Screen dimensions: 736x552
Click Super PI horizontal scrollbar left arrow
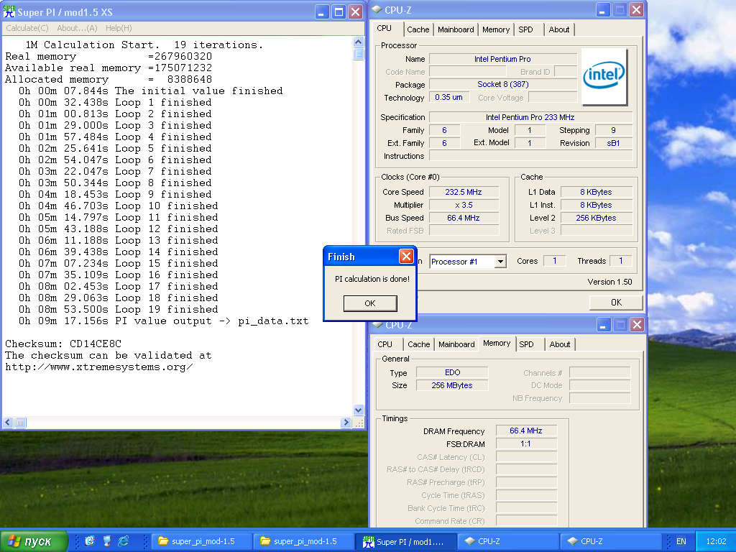(8, 423)
